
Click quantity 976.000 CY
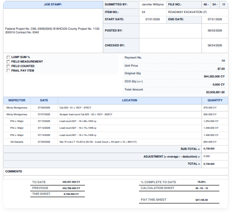(x=210, y=108)
